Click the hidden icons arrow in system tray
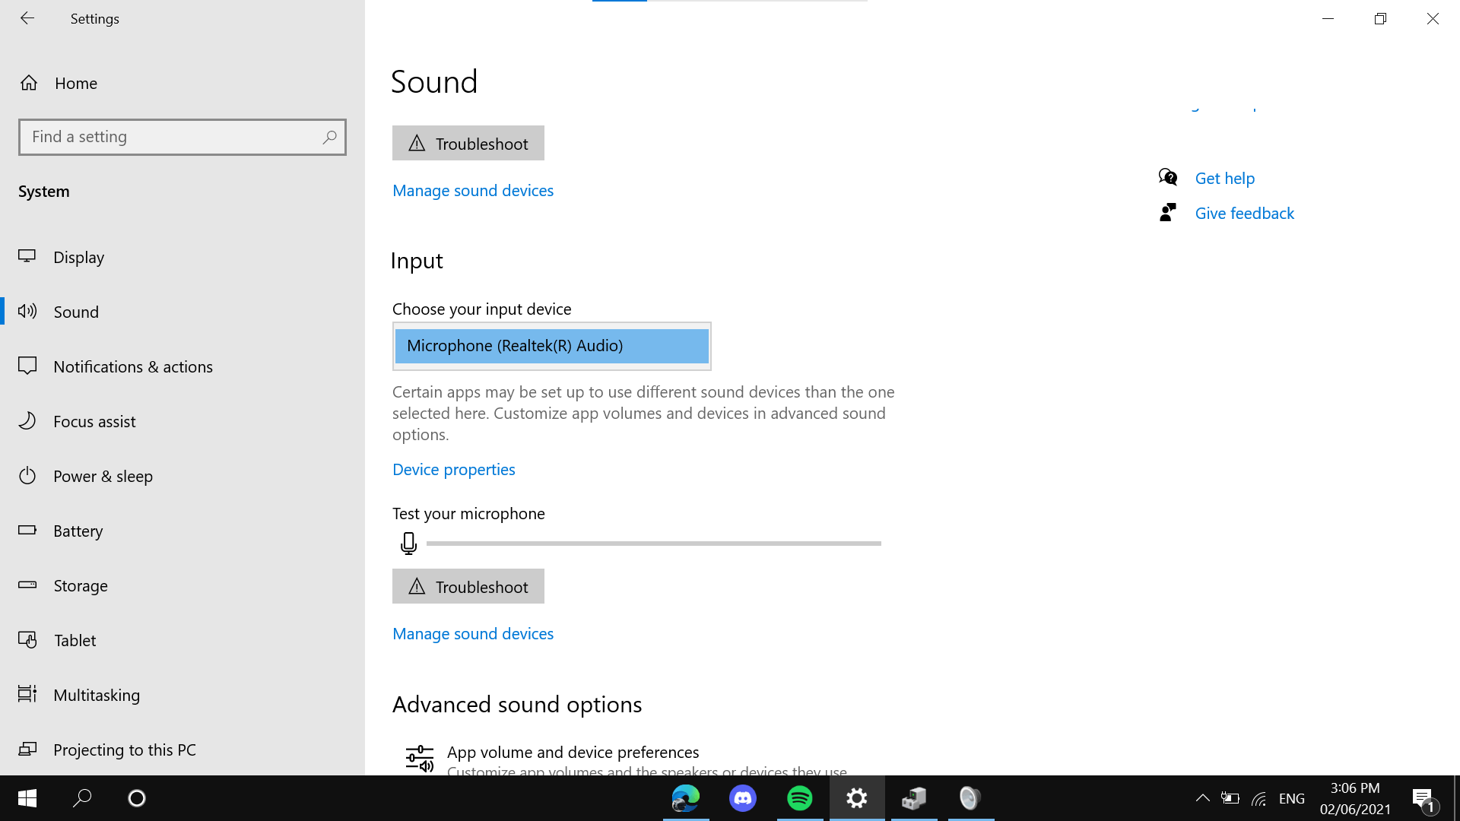The width and height of the screenshot is (1460, 821). point(1202,797)
